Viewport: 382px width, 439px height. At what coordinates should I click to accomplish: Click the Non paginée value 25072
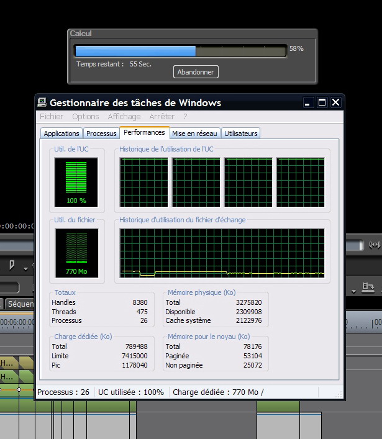(253, 365)
